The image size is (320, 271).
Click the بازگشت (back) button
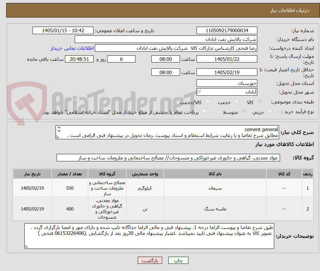point(150,260)
